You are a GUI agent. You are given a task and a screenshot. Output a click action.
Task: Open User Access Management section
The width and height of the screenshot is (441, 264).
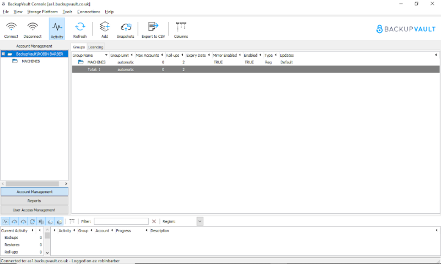34,210
